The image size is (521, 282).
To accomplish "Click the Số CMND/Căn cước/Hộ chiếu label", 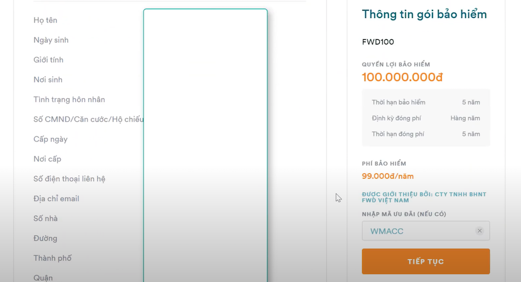I will click(88, 120).
